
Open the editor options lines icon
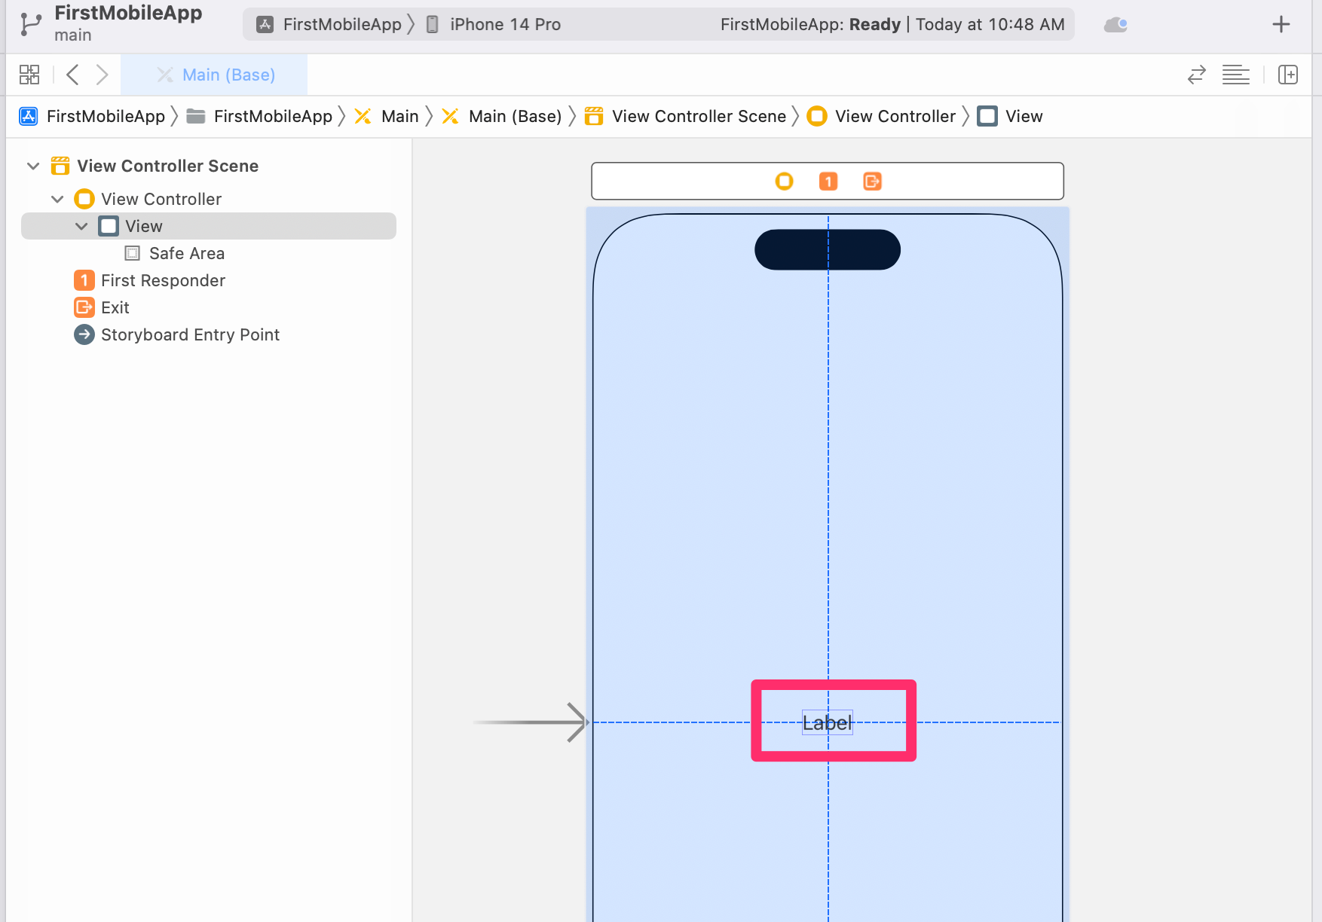click(1236, 75)
